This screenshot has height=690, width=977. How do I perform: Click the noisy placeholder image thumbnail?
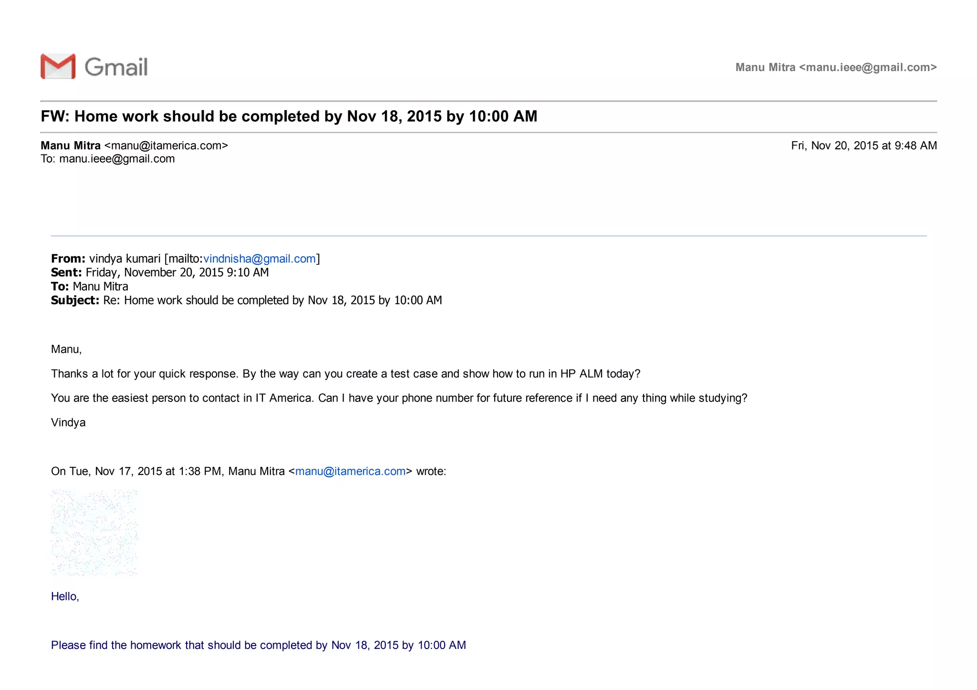click(x=94, y=532)
